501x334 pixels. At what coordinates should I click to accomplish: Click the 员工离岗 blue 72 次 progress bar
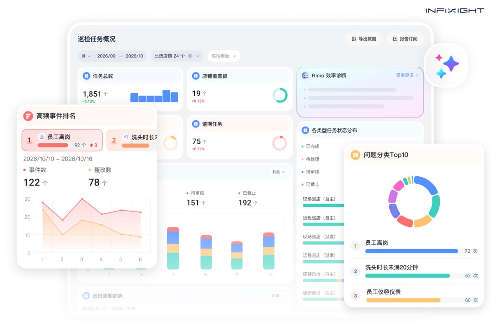point(411,251)
